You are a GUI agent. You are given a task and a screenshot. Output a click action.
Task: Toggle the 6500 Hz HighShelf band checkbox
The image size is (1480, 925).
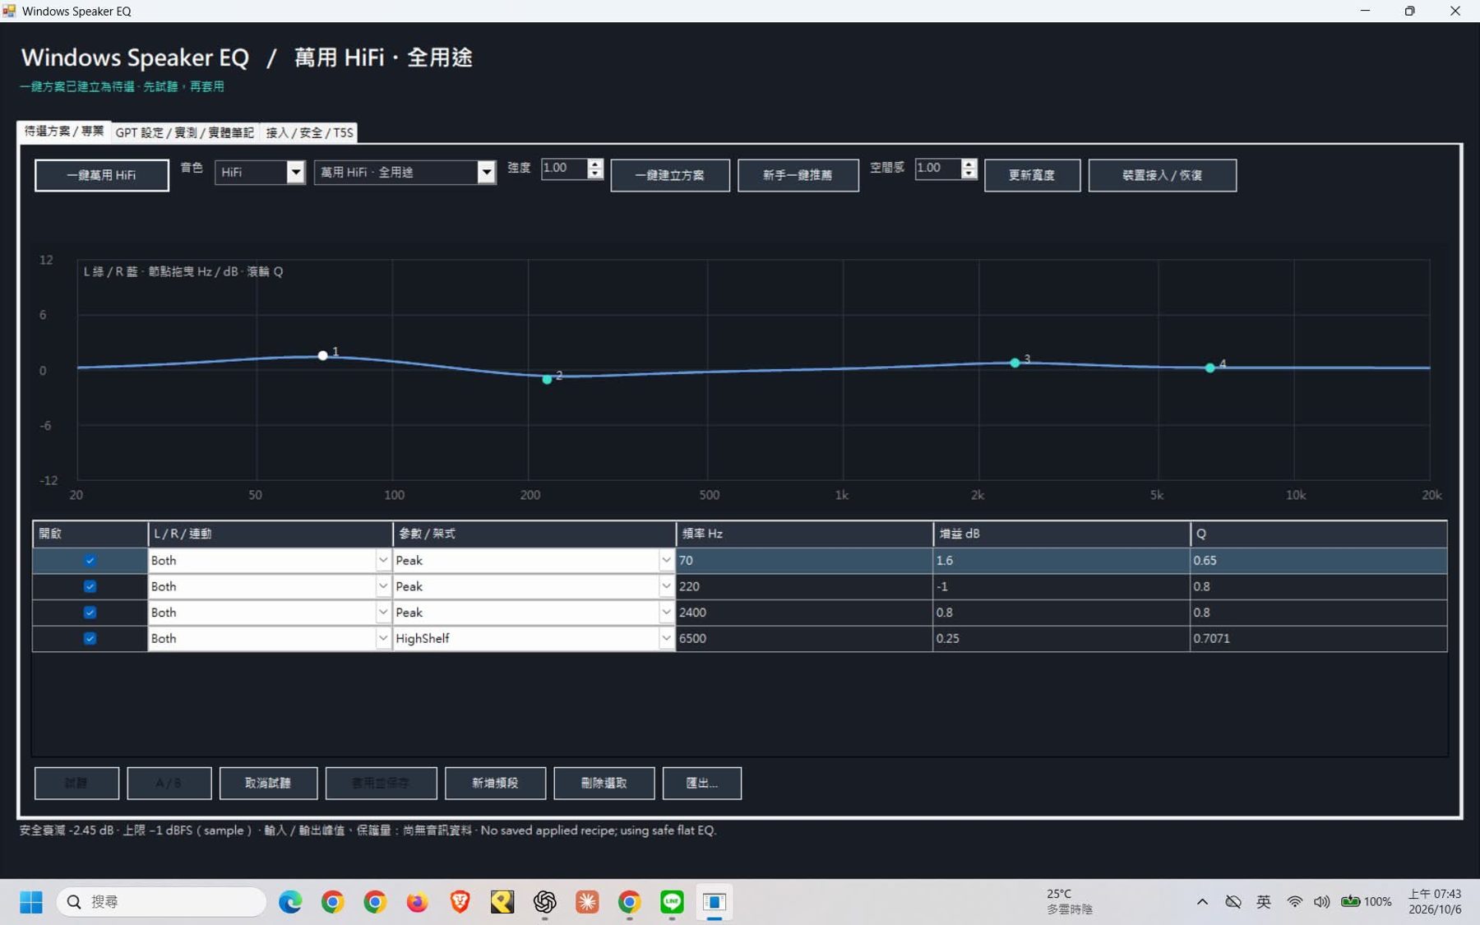pyautogui.click(x=90, y=638)
